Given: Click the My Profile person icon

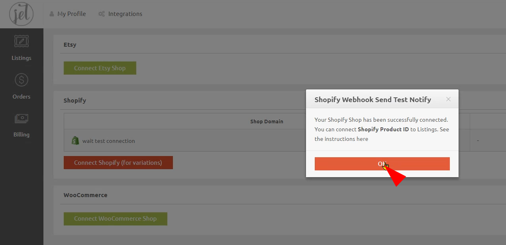Looking at the screenshot, I should coord(52,14).
